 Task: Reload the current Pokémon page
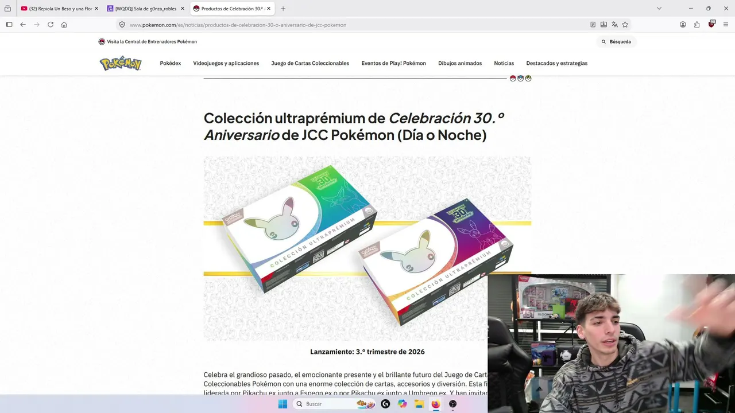pyautogui.click(x=51, y=25)
